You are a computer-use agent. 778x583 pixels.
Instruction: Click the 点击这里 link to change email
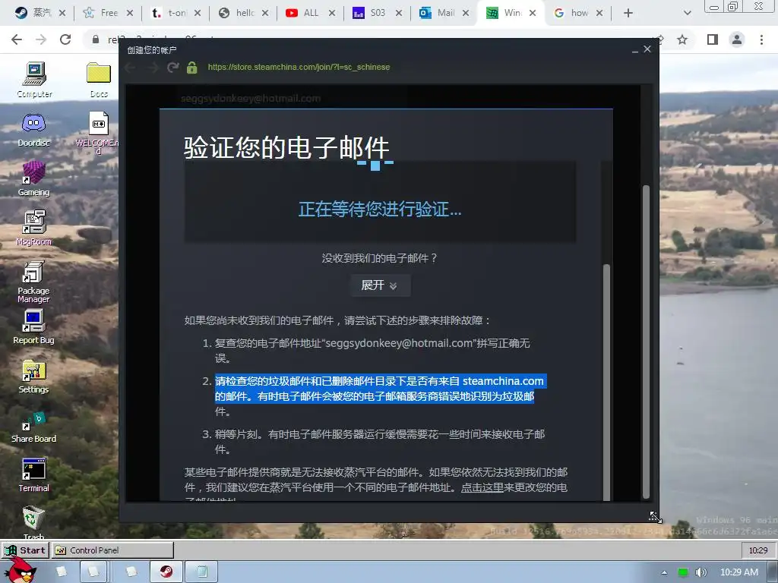482,488
